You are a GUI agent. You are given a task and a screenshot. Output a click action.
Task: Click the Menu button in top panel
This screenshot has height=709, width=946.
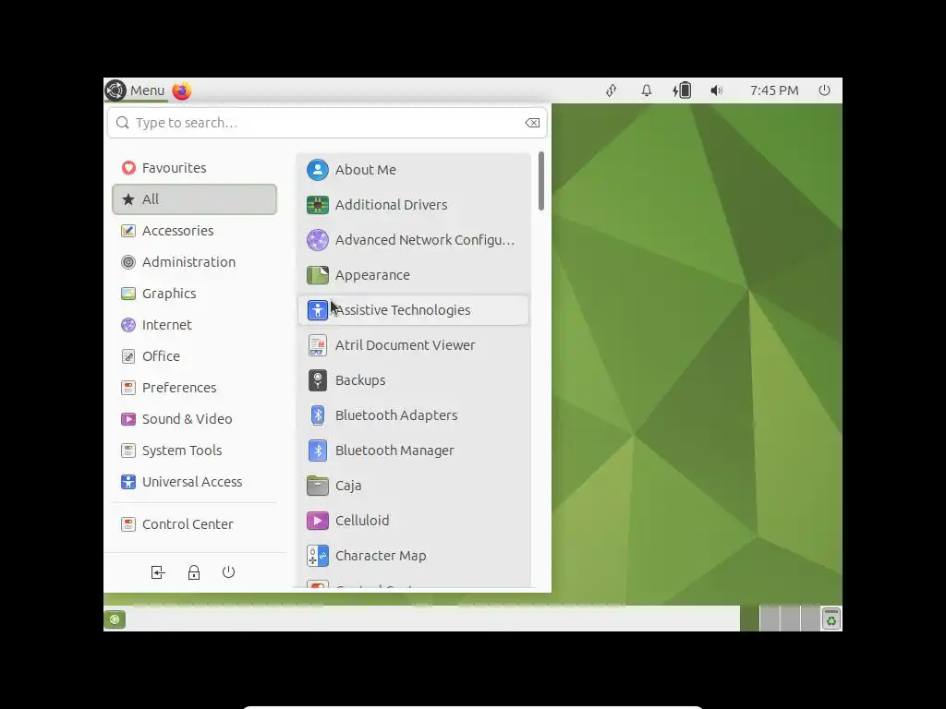pos(136,90)
